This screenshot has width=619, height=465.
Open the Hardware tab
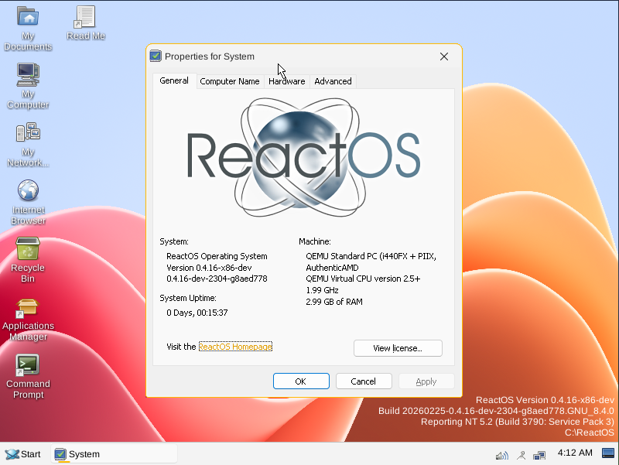click(x=287, y=81)
